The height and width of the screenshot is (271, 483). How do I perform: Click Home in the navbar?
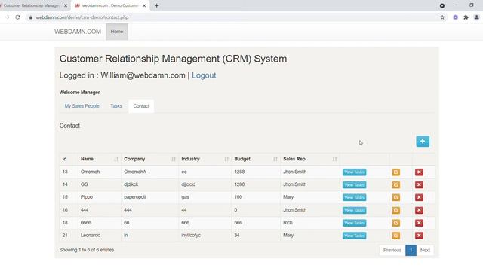tap(117, 32)
